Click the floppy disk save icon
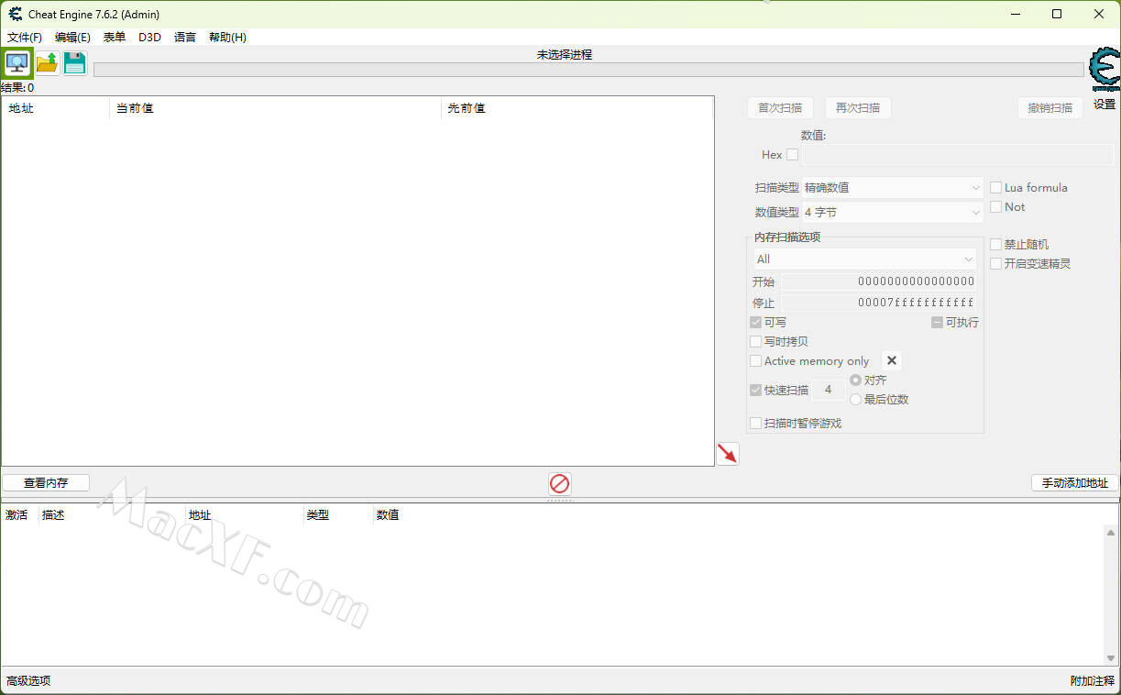The height and width of the screenshot is (695, 1121). pos(74,63)
